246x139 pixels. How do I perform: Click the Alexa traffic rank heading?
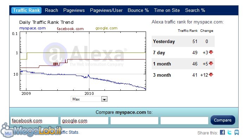pyautogui.click(x=188, y=22)
